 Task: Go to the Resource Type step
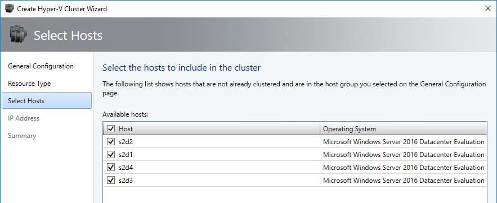[x=29, y=84]
